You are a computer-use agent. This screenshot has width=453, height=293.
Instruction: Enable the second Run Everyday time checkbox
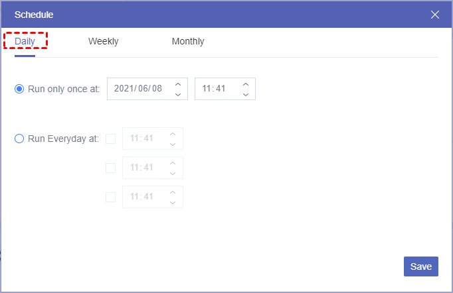(110, 168)
